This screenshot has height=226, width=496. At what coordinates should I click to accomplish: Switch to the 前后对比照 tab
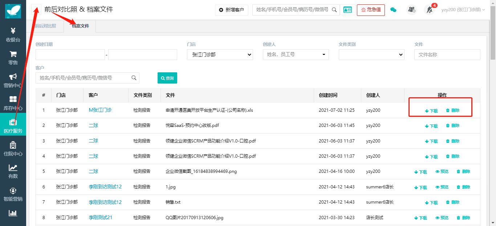coord(45,26)
